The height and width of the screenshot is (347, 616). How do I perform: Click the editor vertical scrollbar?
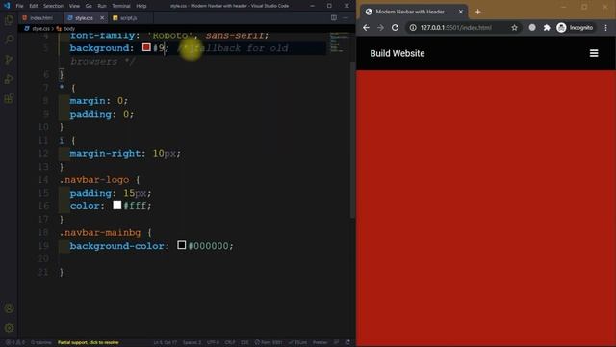tap(352, 139)
